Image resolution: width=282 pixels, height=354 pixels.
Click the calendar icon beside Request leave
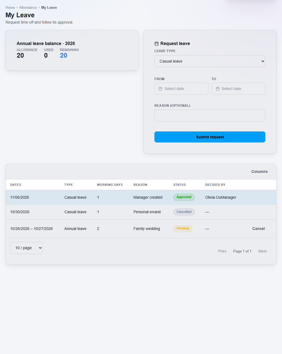click(x=157, y=44)
